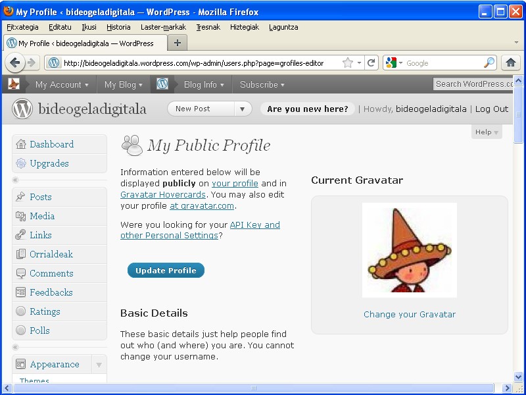Open the Historia menu
The height and width of the screenshot is (395, 526).
tap(118, 27)
